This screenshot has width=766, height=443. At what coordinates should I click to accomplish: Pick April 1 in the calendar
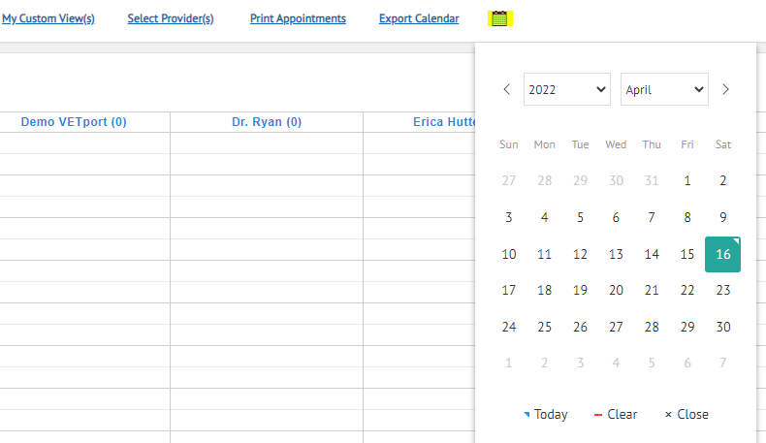click(686, 180)
